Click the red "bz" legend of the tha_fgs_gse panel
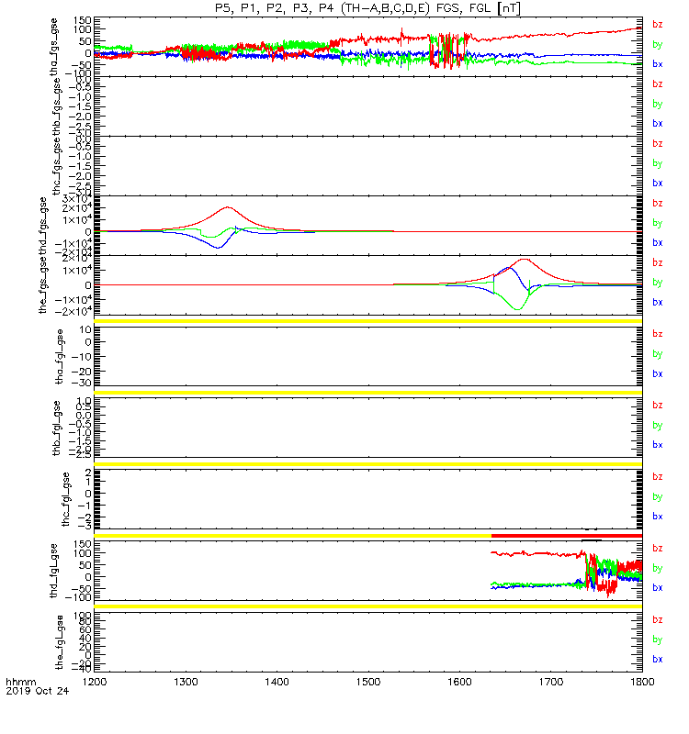This screenshot has height=734, width=689. [658, 25]
